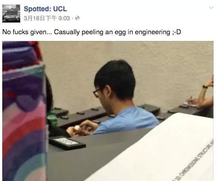Click the Spotted: UCL page name
The width and height of the screenshot is (218, 181).
[45, 9]
